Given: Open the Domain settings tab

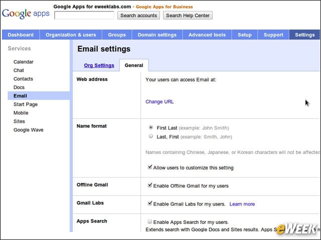Looking at the screenshot, I should tap(157, 34).
